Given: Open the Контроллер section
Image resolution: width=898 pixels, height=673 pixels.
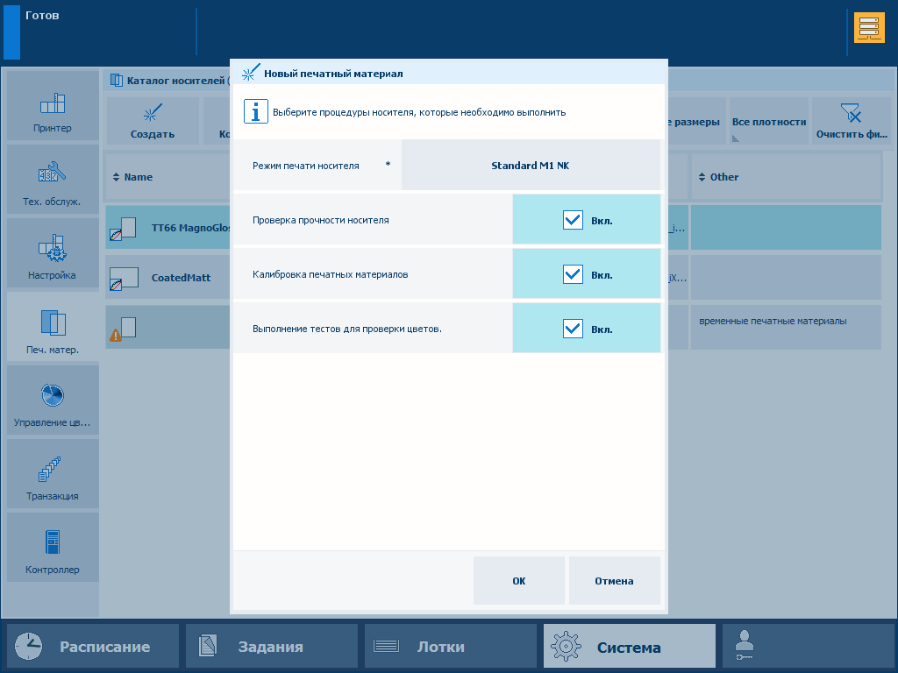Looking at the screenshot, I should pyautogui.click(x=53, y=548).
